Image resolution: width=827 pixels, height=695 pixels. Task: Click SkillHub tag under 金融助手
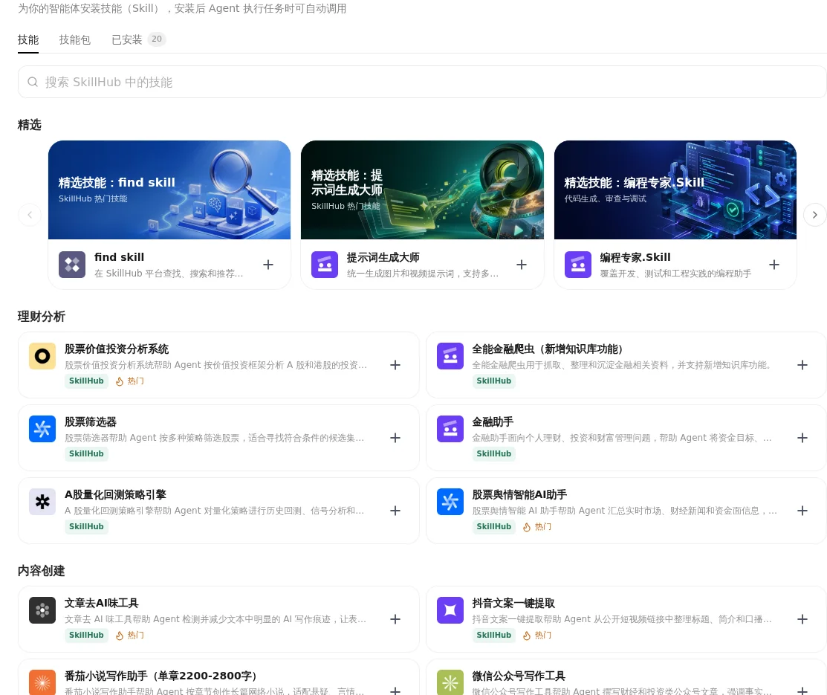click(493, 453)
